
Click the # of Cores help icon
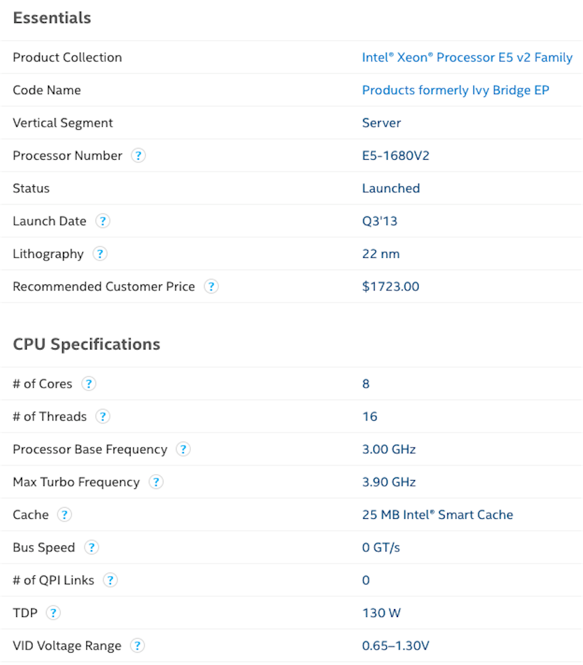coord(88,383)
